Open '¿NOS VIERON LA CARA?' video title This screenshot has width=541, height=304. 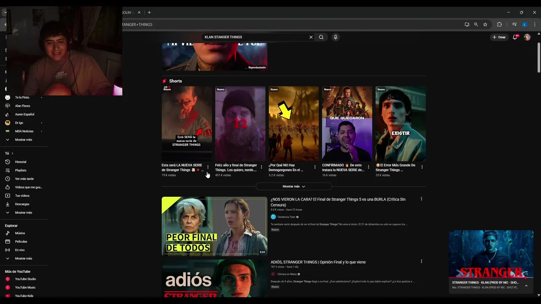(x=338, y=202)
